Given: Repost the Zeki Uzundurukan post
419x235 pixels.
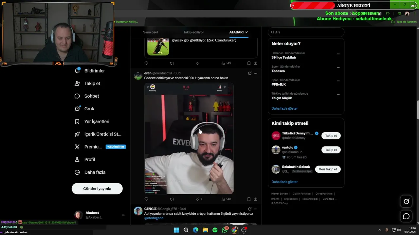Looking at the screenshot, I should tap(172, 63).
